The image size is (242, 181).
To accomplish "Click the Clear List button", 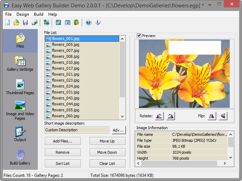I will click(x=107, y=163).
